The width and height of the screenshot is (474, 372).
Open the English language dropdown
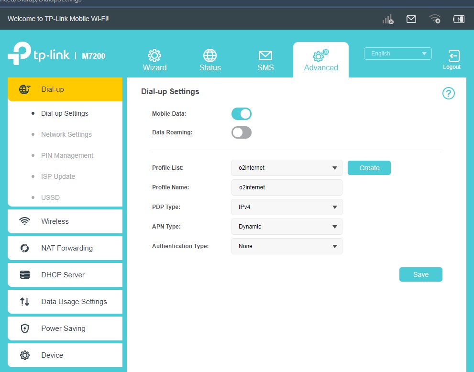click(397, 54)
